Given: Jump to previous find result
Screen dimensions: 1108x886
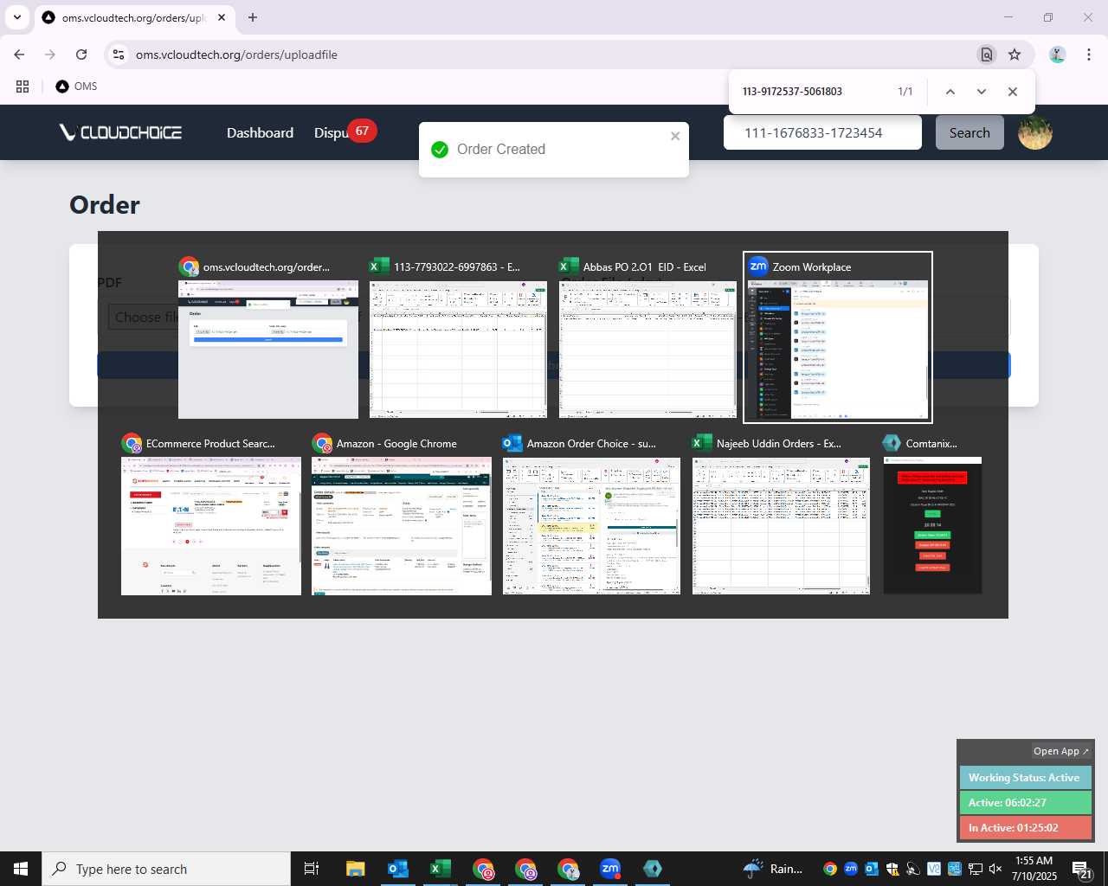Looking at the screenshot, I should 950,92.
